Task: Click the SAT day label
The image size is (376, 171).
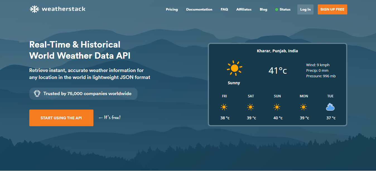Action: point(251,96)
